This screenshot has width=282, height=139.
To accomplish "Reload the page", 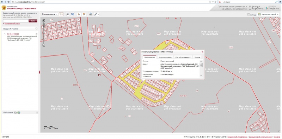I will click(x=215, y=2).
